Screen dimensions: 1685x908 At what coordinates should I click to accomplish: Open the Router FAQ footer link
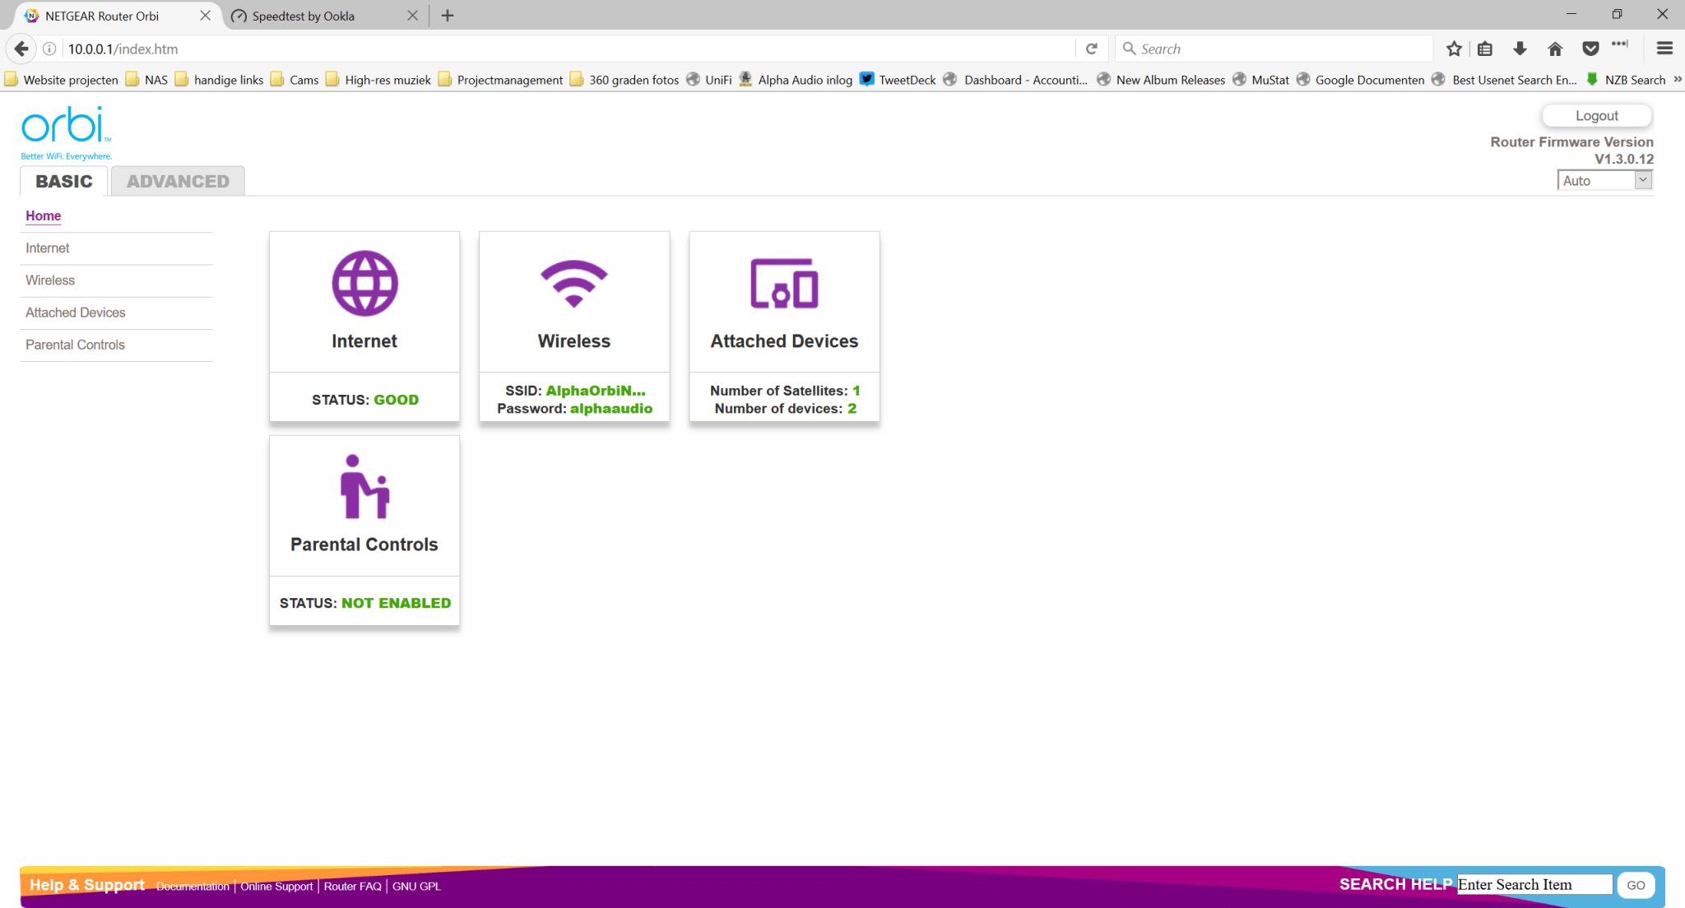point(352,886)
